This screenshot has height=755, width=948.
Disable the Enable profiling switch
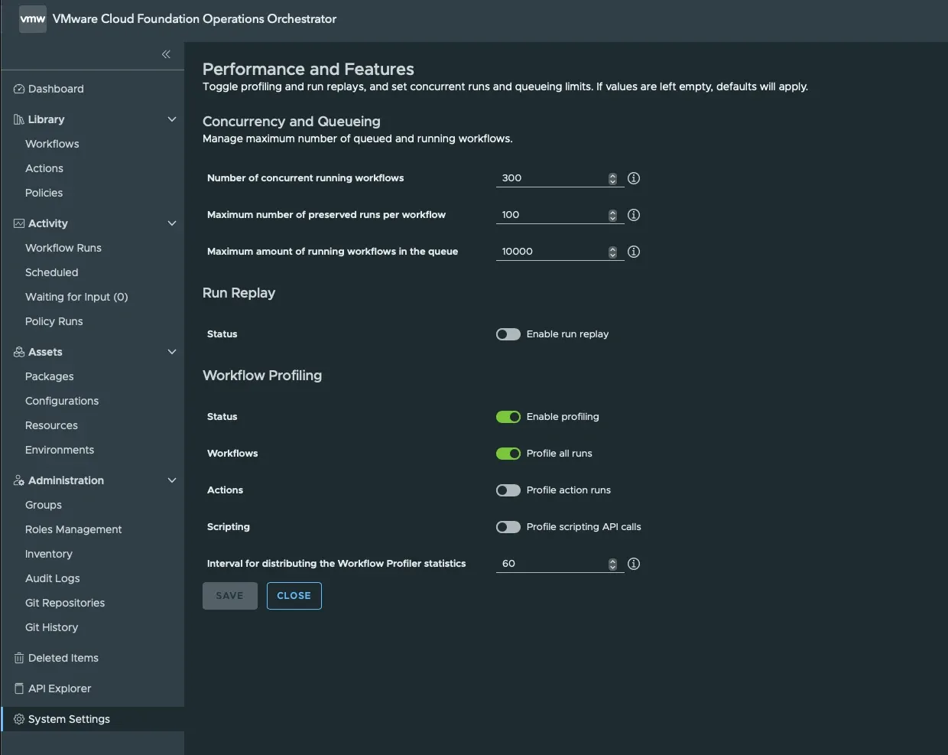pos(508,417)
